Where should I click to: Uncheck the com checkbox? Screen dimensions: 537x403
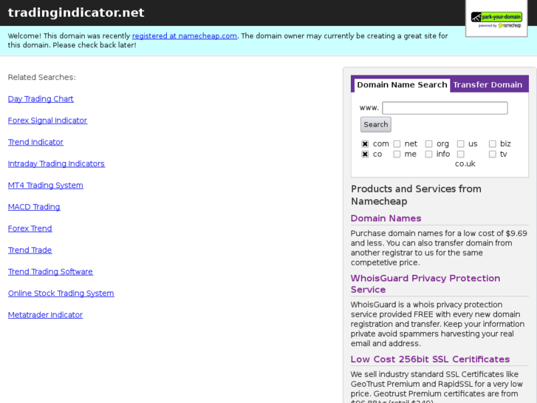click(365, 143)
